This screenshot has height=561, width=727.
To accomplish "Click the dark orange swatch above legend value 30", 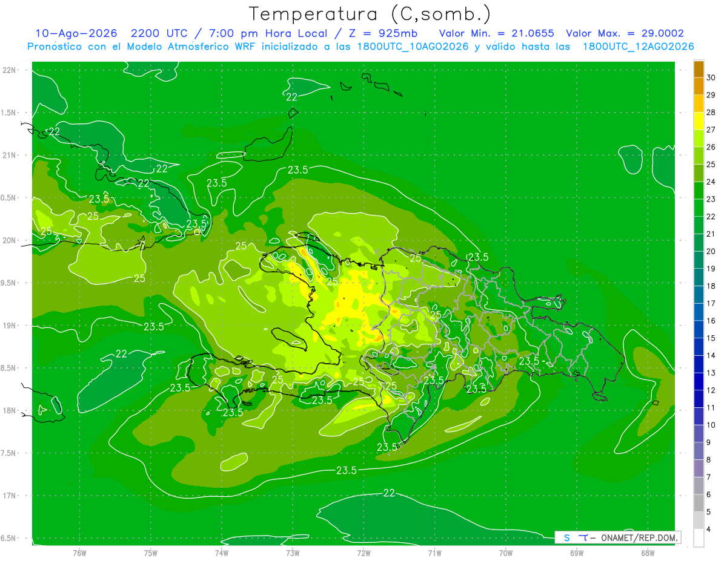I will tap(699, 69).
